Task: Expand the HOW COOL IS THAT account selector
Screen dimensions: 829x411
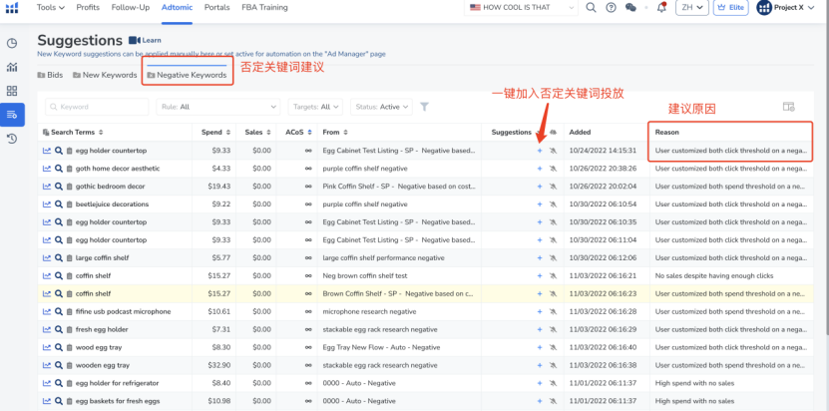Action: 523,8
